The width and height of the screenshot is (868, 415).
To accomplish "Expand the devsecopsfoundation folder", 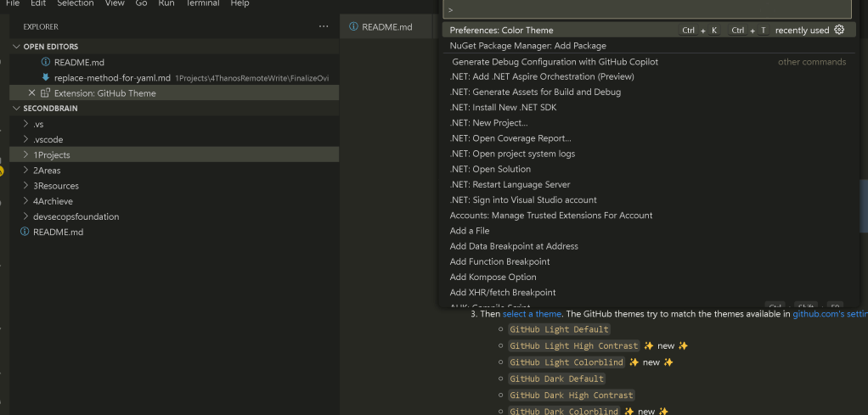I will [x=25, y=216].
